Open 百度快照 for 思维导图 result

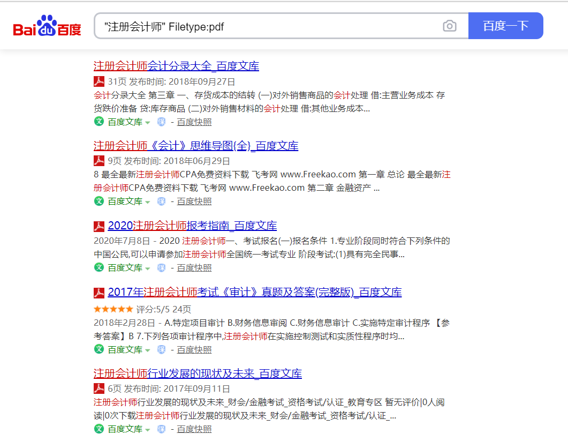tap(194, 201)
